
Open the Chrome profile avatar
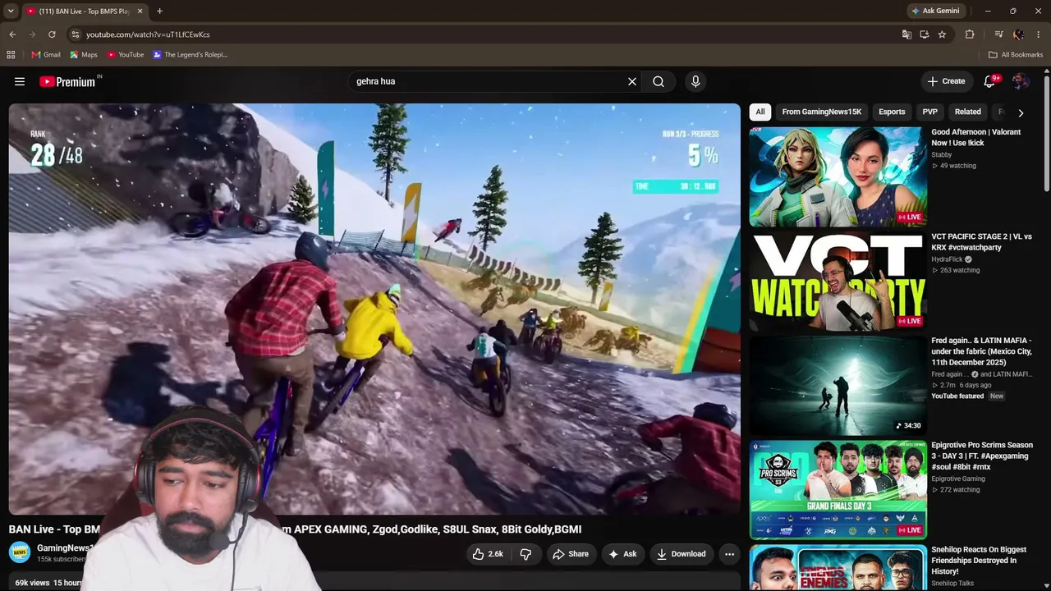(1018, 34)
